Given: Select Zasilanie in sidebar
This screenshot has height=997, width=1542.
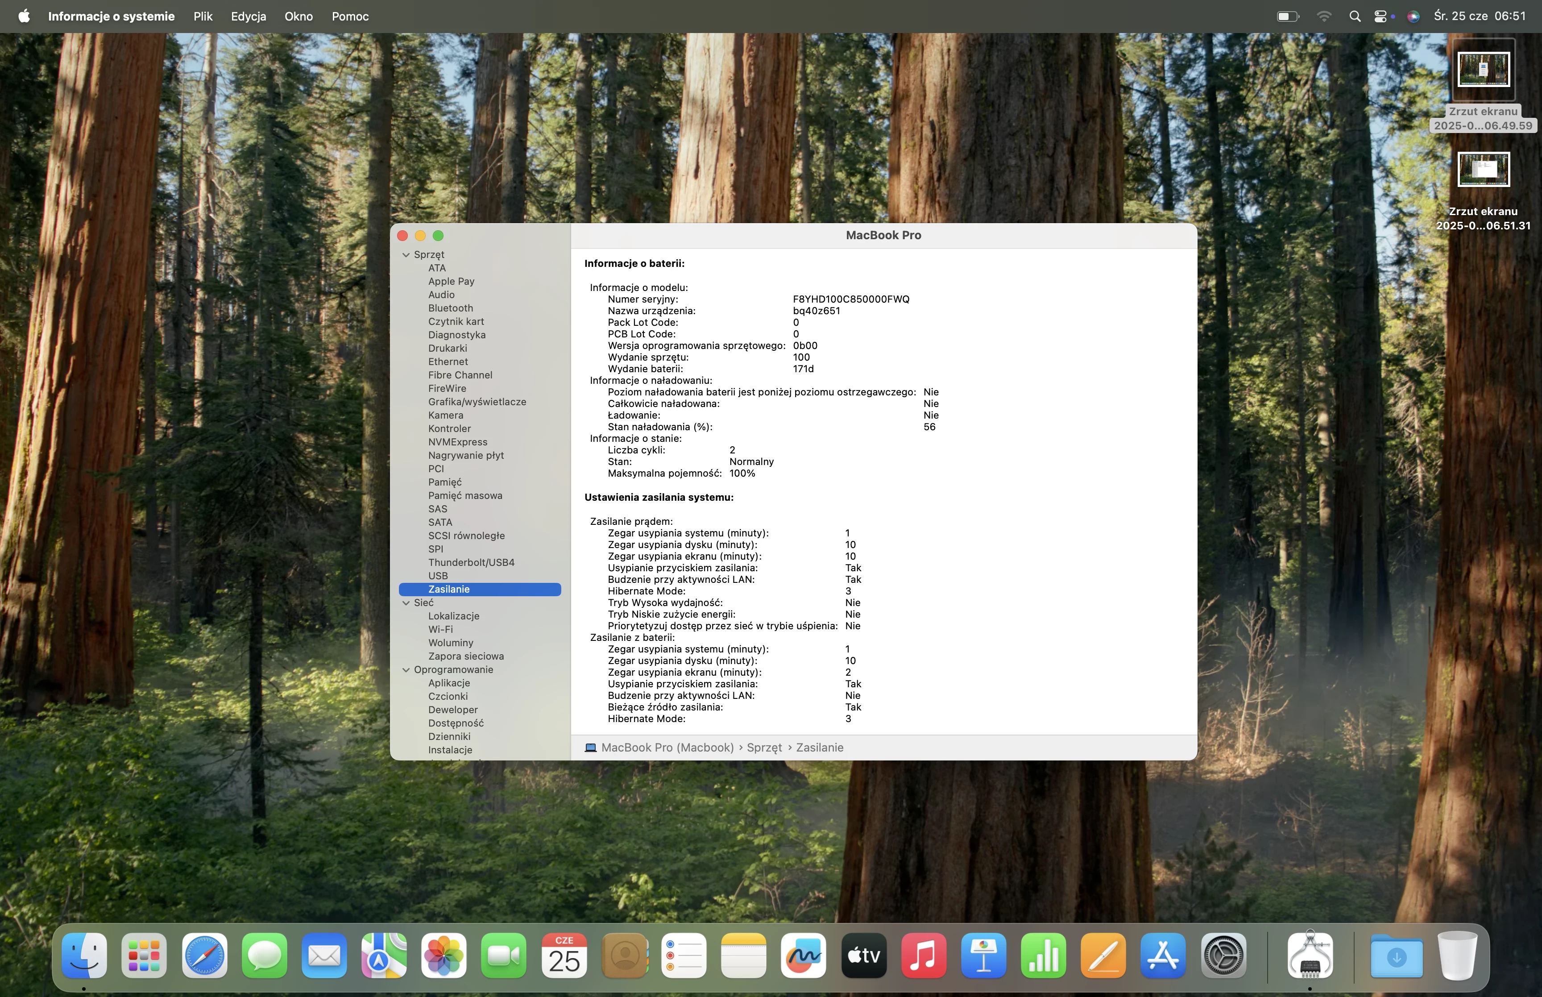Looking at the screenshot, I should coord(480,589).
